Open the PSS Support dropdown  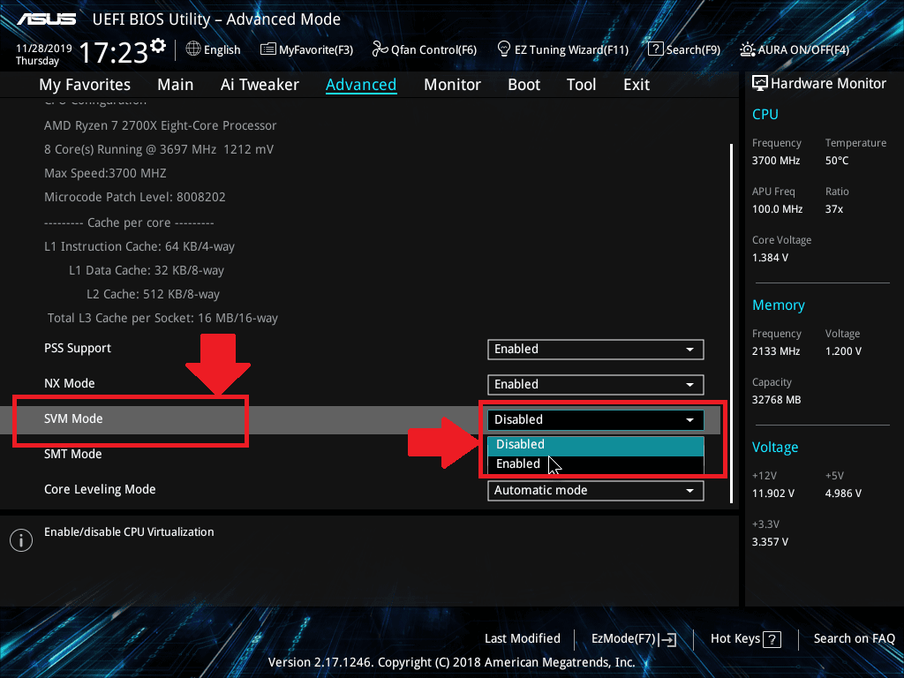click(x=595, y=349)
